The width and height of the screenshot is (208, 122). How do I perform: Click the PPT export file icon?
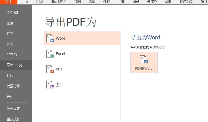[50, 69]
